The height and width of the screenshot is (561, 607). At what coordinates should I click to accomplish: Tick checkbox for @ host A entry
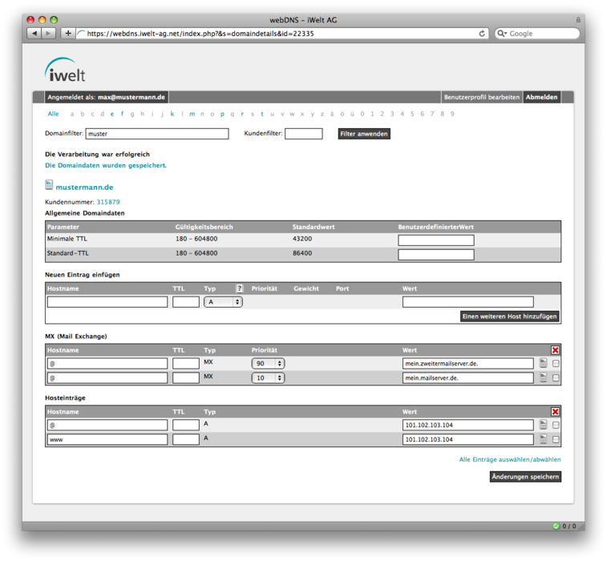pos(556,426)
